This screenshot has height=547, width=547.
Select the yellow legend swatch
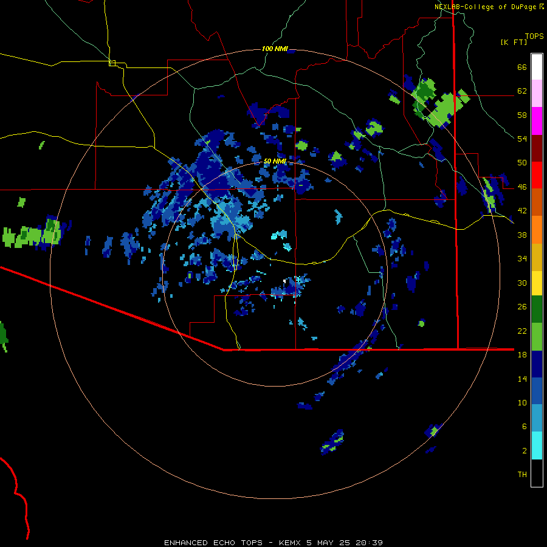click(x=537, y=283)
